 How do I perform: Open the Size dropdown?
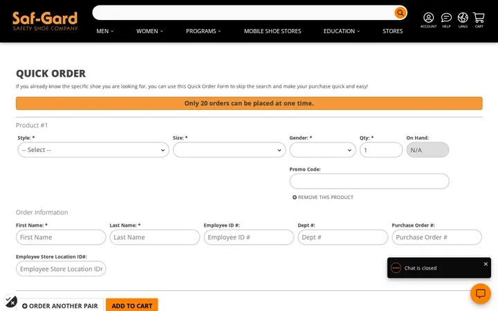click(230, 150)
